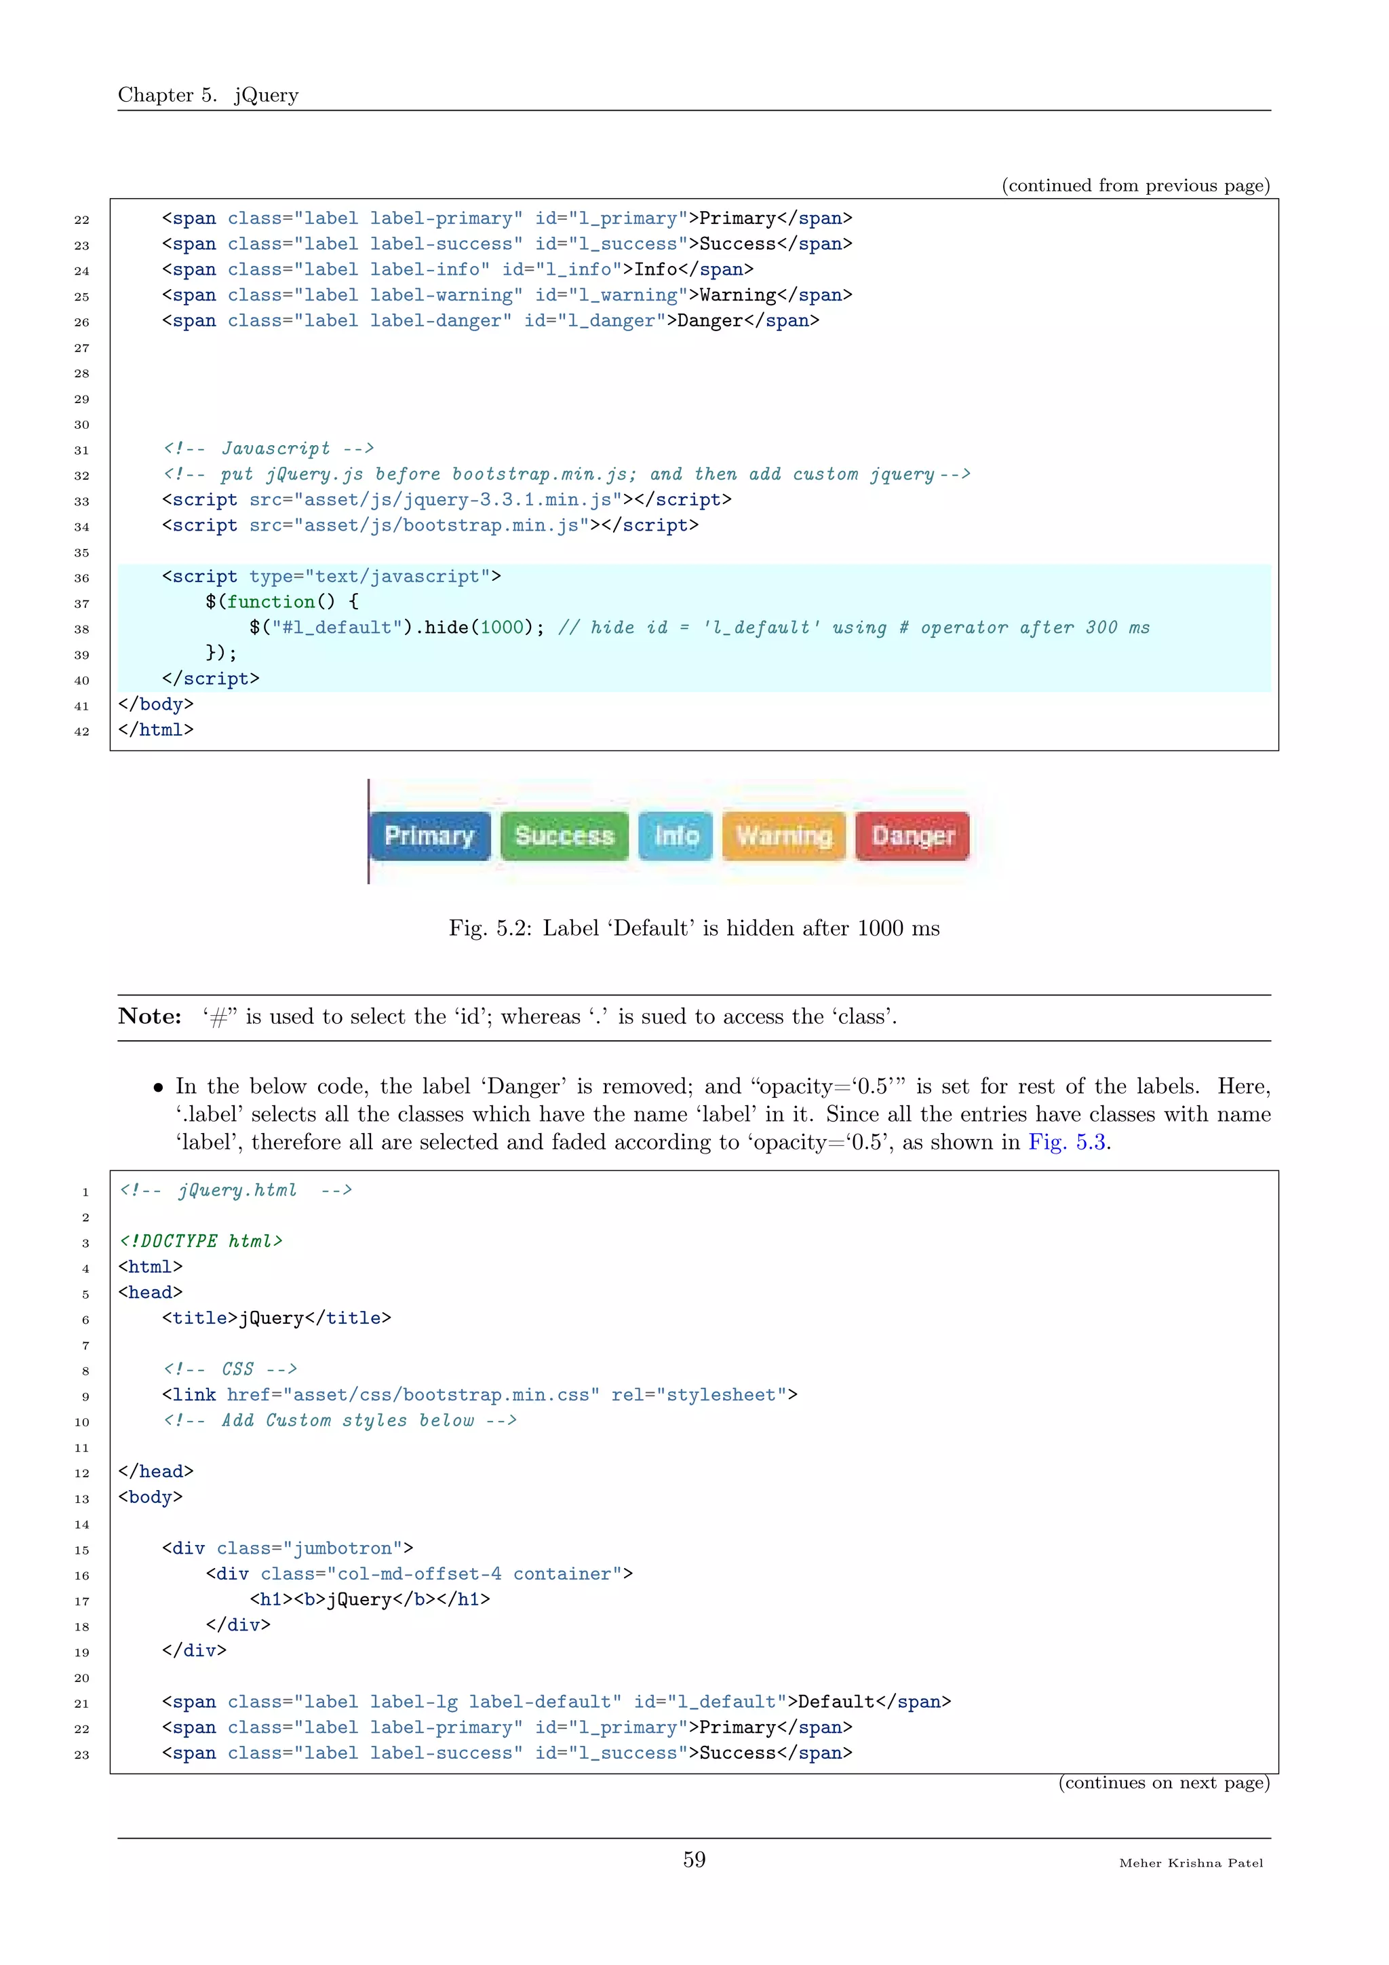Select the "<!DOCTYPE html>" line

coord(201,1242)
